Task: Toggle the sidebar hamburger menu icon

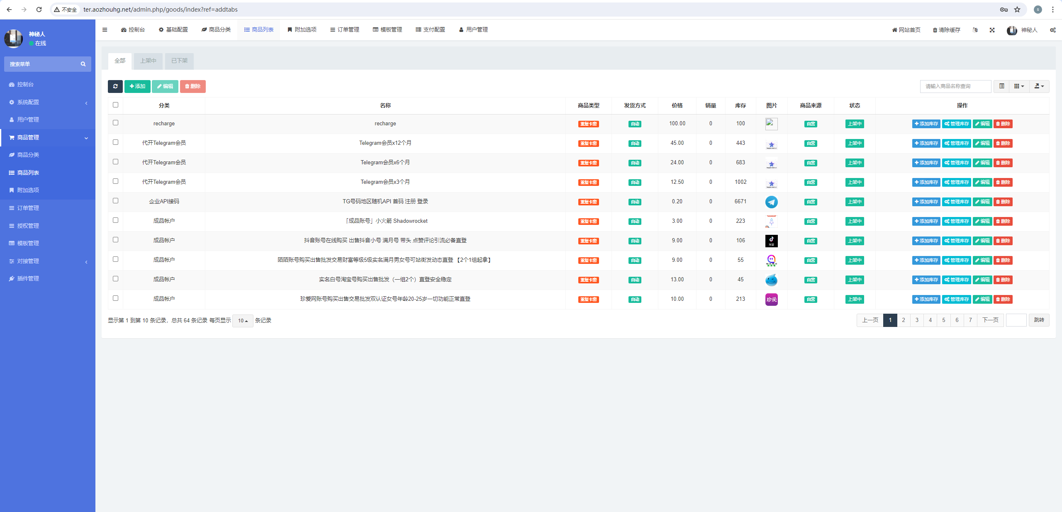Action: click(105, 30)
